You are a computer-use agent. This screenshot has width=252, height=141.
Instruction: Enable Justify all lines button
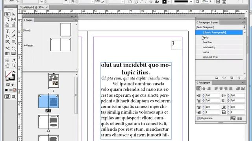tap(231, 88)
